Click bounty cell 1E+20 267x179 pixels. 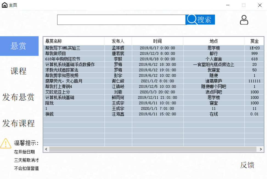(x=255, y=48)
